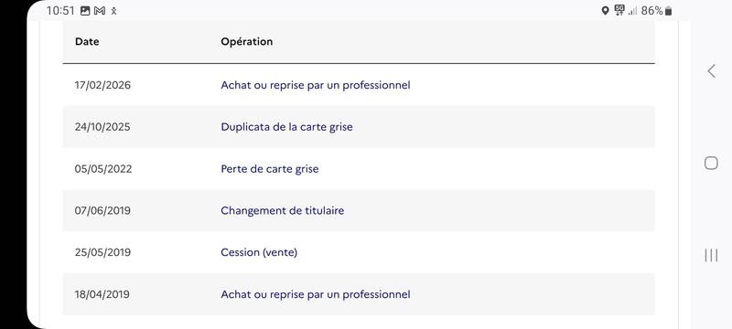Screen dimensions: 732x329
Task: Open the Cession (vente) operation
Action: 259,252
